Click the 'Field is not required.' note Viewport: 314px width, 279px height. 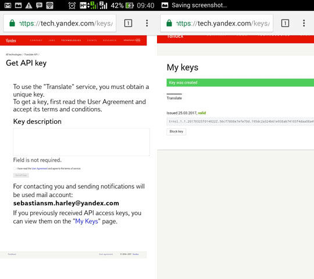pos(37,160)
